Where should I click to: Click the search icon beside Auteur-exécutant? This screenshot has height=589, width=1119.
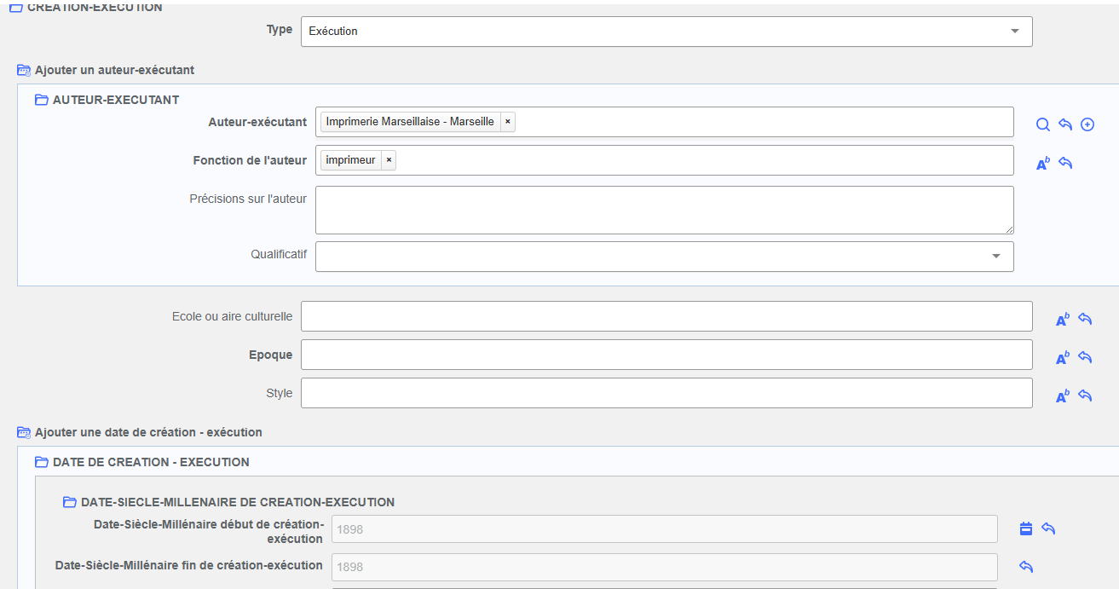point(1042,124)
